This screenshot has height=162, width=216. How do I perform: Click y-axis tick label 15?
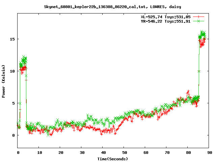tap(12, 39)
